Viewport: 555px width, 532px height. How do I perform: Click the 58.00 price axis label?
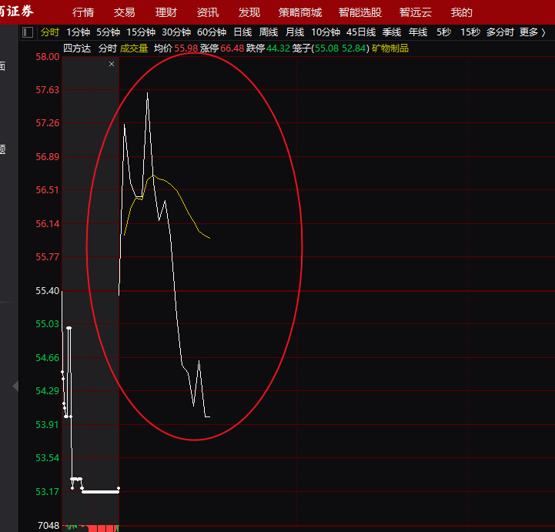click(48, 57)
